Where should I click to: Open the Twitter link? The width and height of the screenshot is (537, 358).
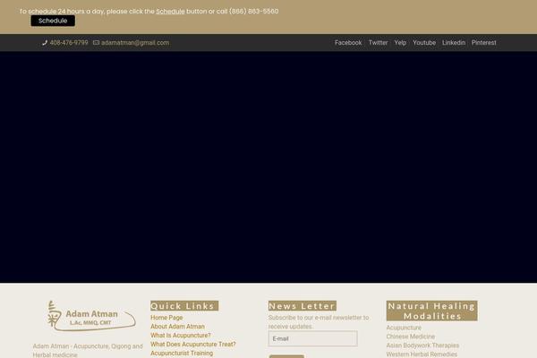click(378, 43)
